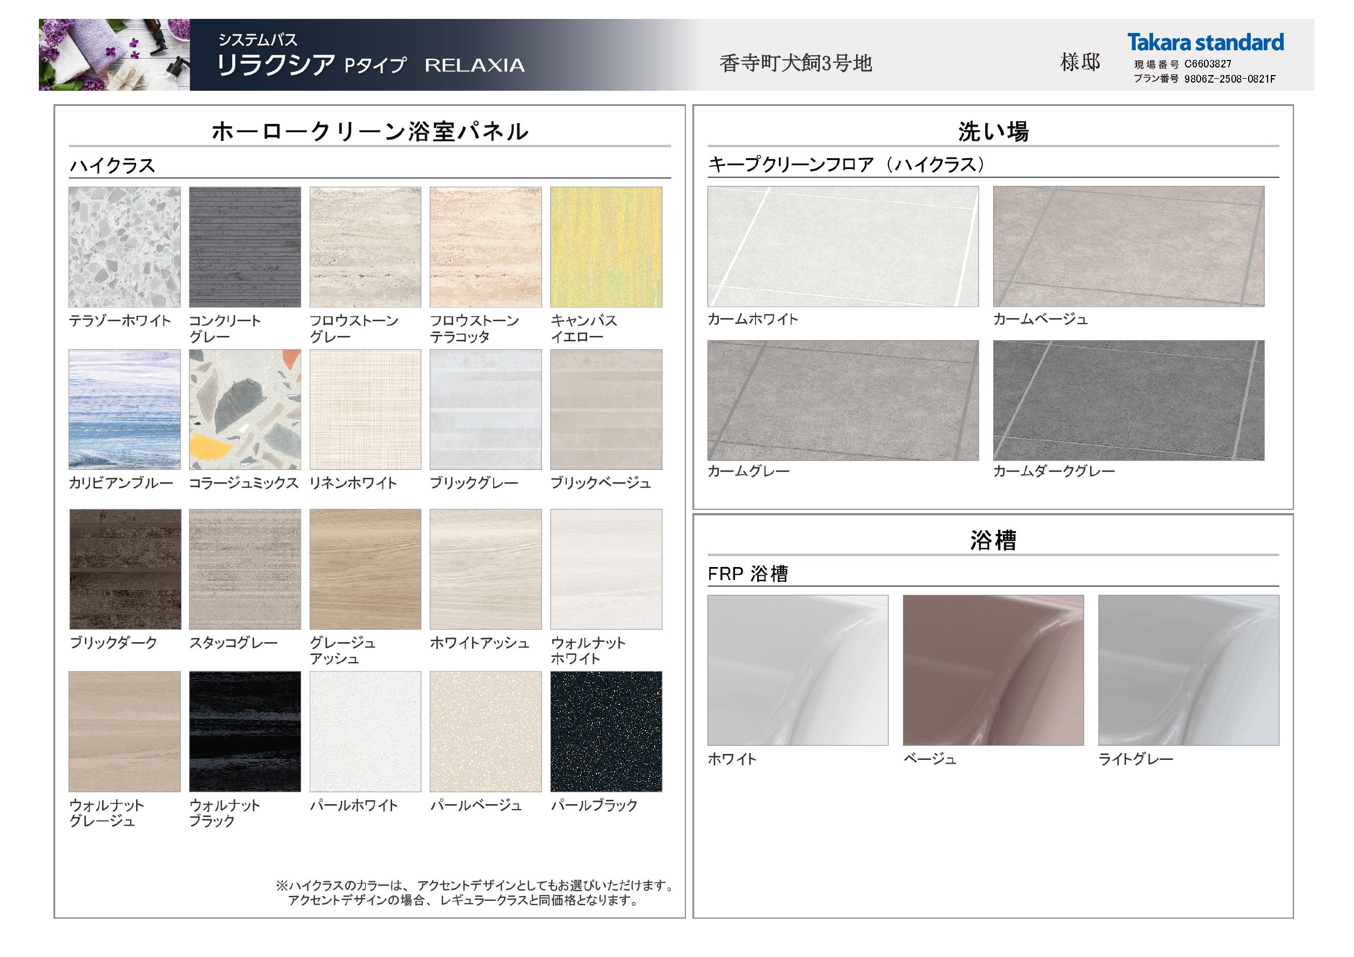Choose the フロウストーンテラコッタ swatch

(486, 247)
